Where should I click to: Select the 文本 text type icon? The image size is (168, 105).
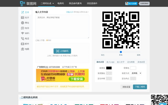[x=23, y=12]
